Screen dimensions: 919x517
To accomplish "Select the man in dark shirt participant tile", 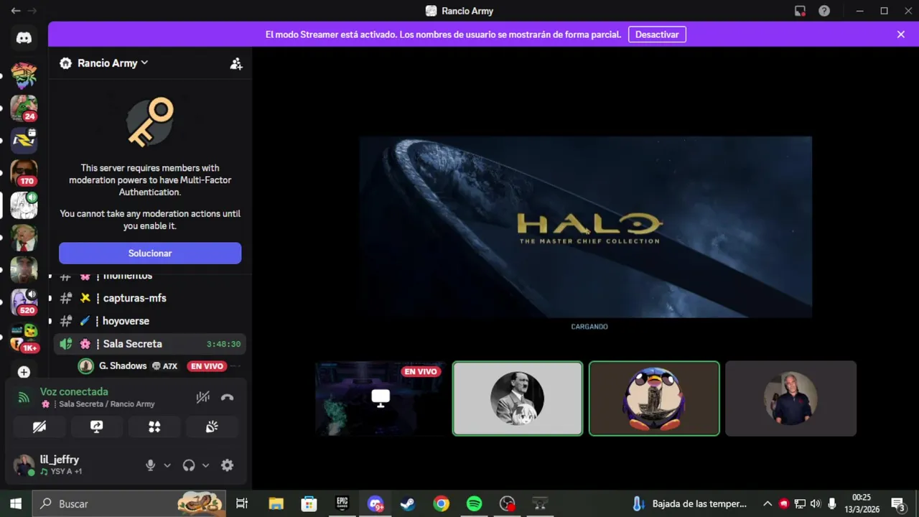I will tap(790, 399).
